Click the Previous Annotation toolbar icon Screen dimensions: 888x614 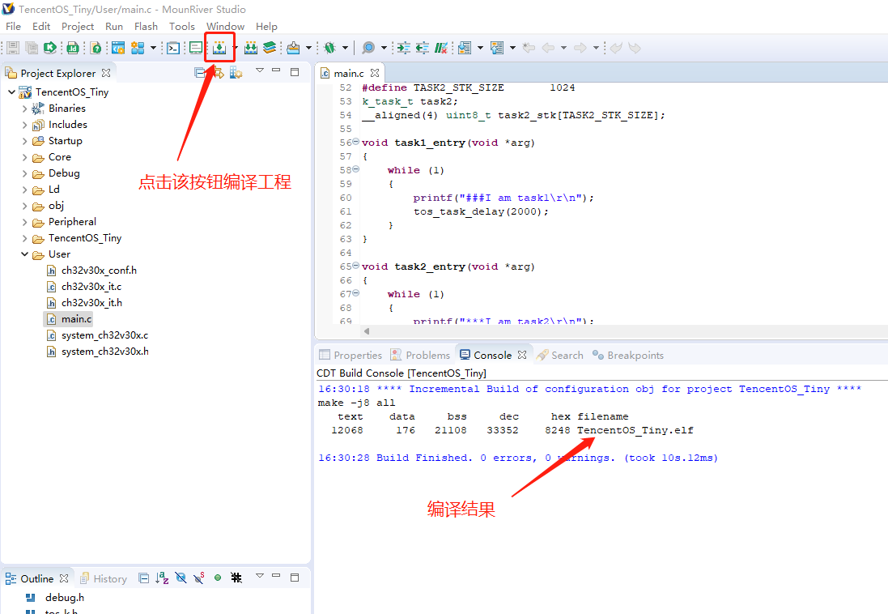[x=497, y=48]
